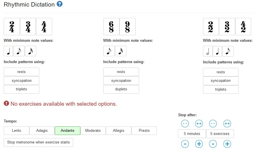Viewport: 254px width, 150px height.
Task: Select the Presto tempo
Action: (144, 131)
